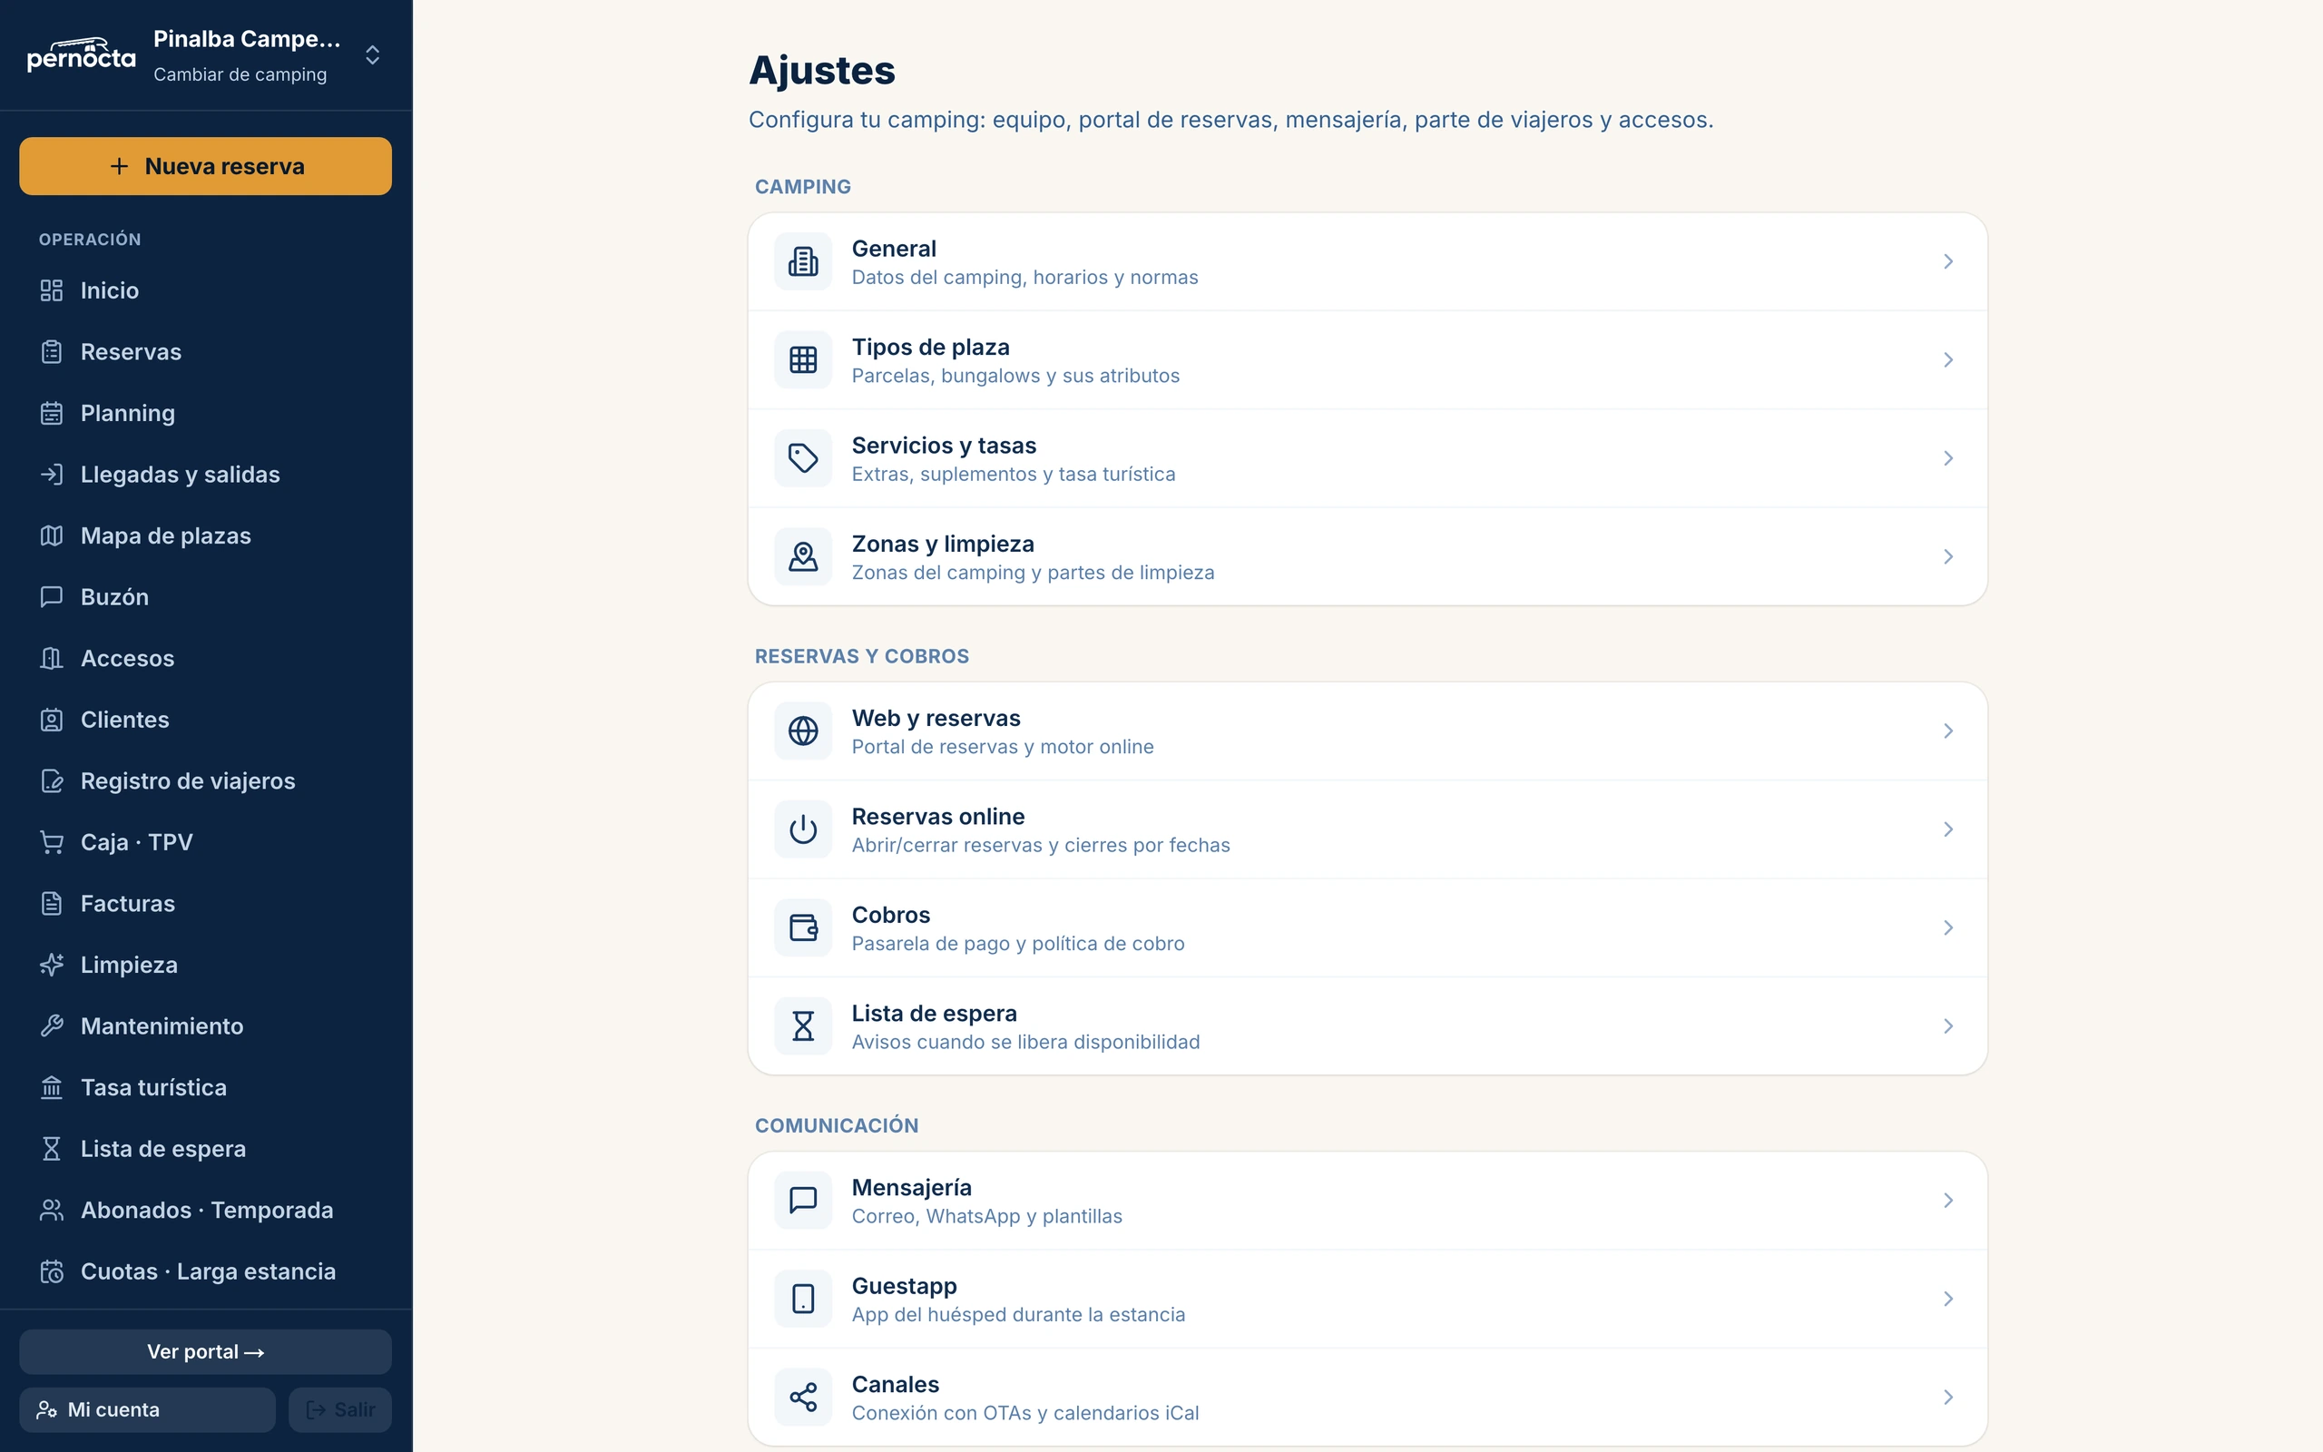Image resolution: width=2323 pixels, height=1452 pixels.
Task: Open Lista de espera in the sidebar
Action: point(205,1150)
